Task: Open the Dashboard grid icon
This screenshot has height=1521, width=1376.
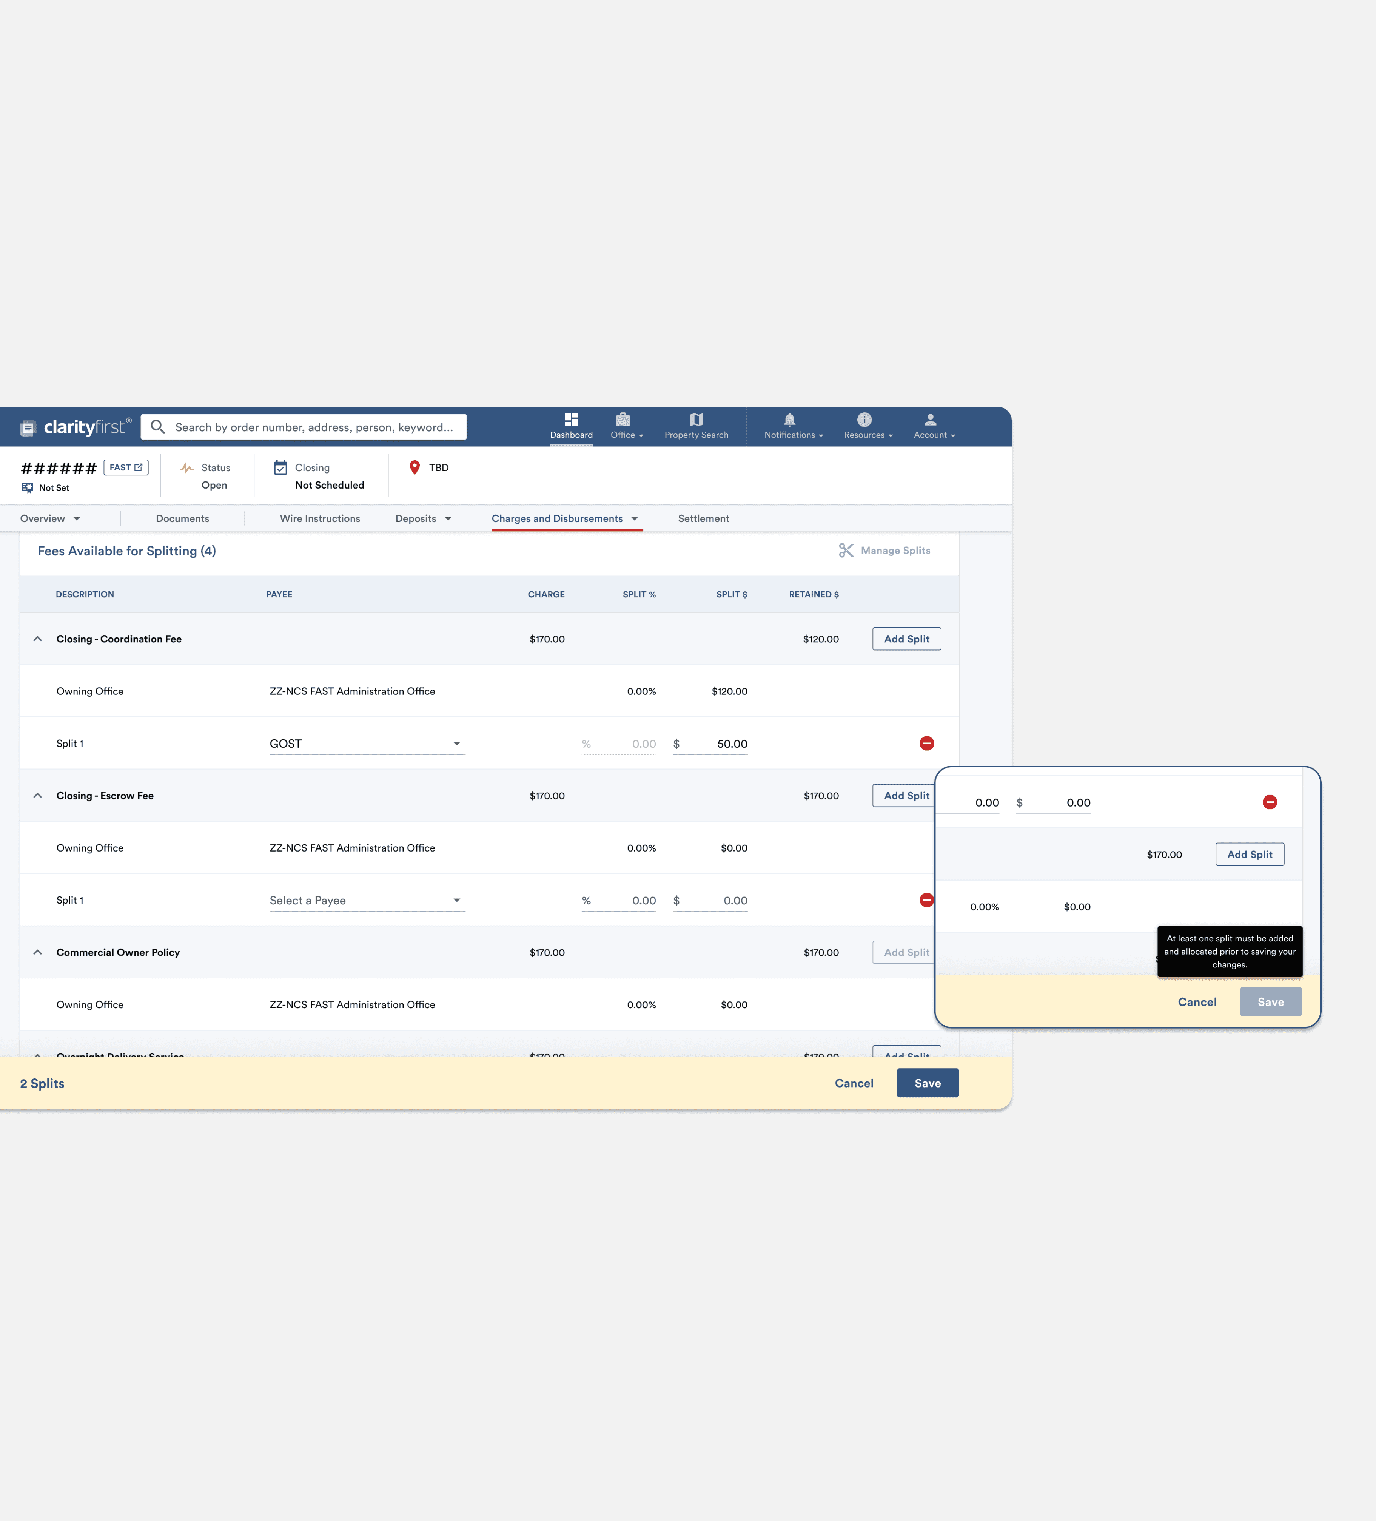Action: 572,420
